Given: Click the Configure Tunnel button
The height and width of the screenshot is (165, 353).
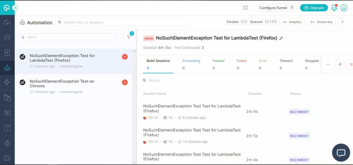Looking at the screenshot, I should pos(273,8).
